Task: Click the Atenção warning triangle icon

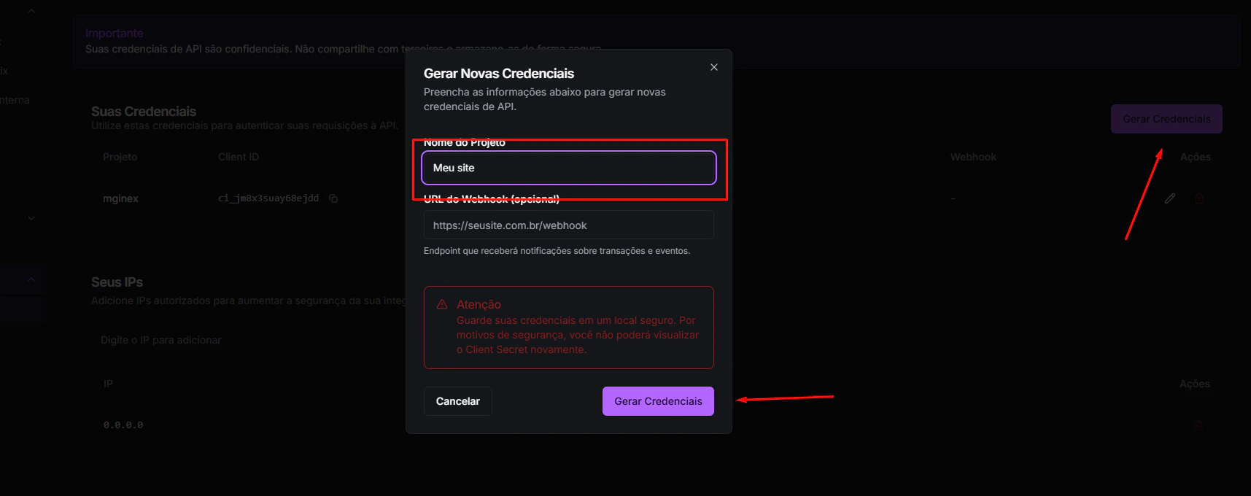Action: pyautogui.click(x=442, y=305)
